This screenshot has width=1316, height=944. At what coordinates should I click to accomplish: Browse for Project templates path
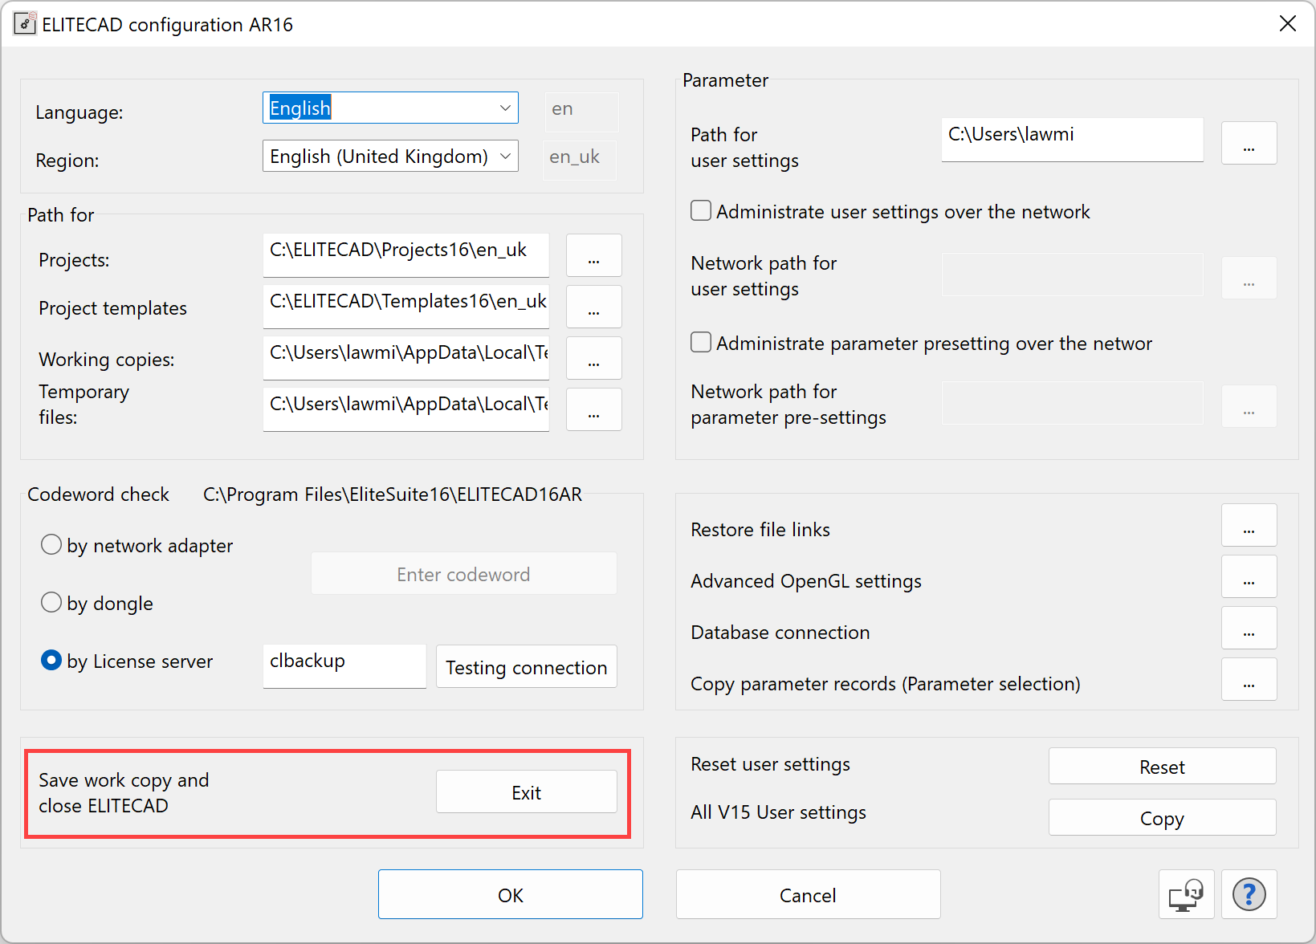593,307
